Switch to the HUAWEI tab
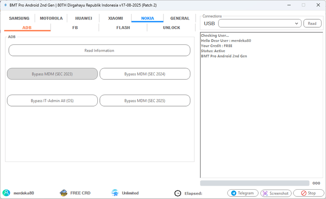The image size is (326, 199). pyautogui.click(x=84, y=18)
